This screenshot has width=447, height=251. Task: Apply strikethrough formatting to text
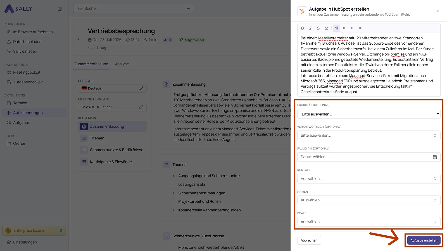(318, 28)
